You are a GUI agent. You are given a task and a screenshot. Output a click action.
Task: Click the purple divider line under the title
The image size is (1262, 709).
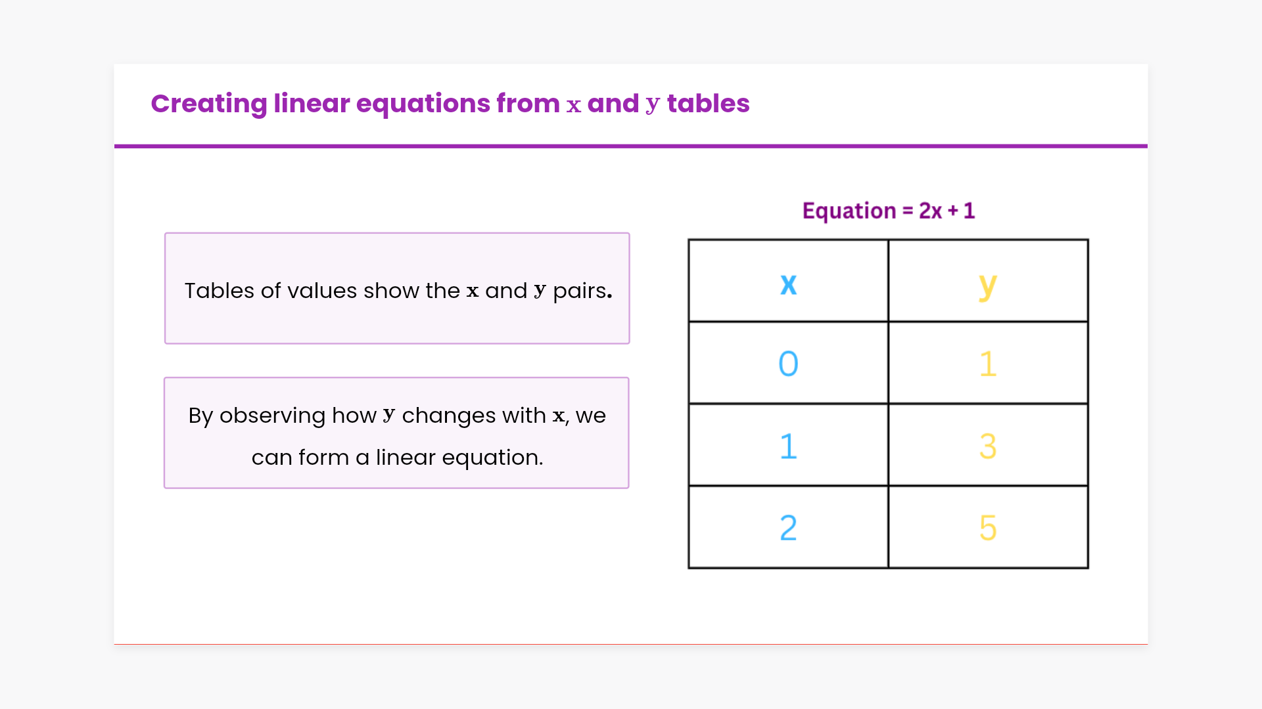631,146
